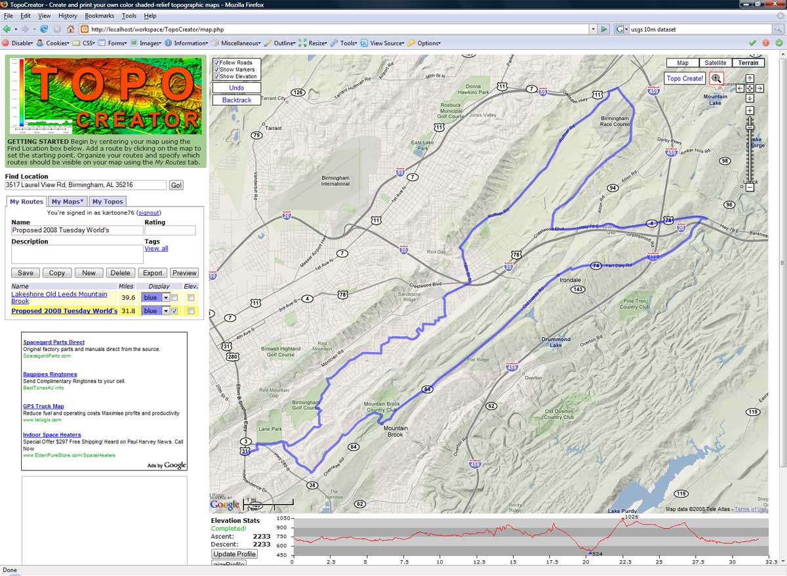Open color dropdown for Lakeshore Old Leeds route
Viewport: 787px width, 576px height.
pyautogui.click(x=166, y=298)
